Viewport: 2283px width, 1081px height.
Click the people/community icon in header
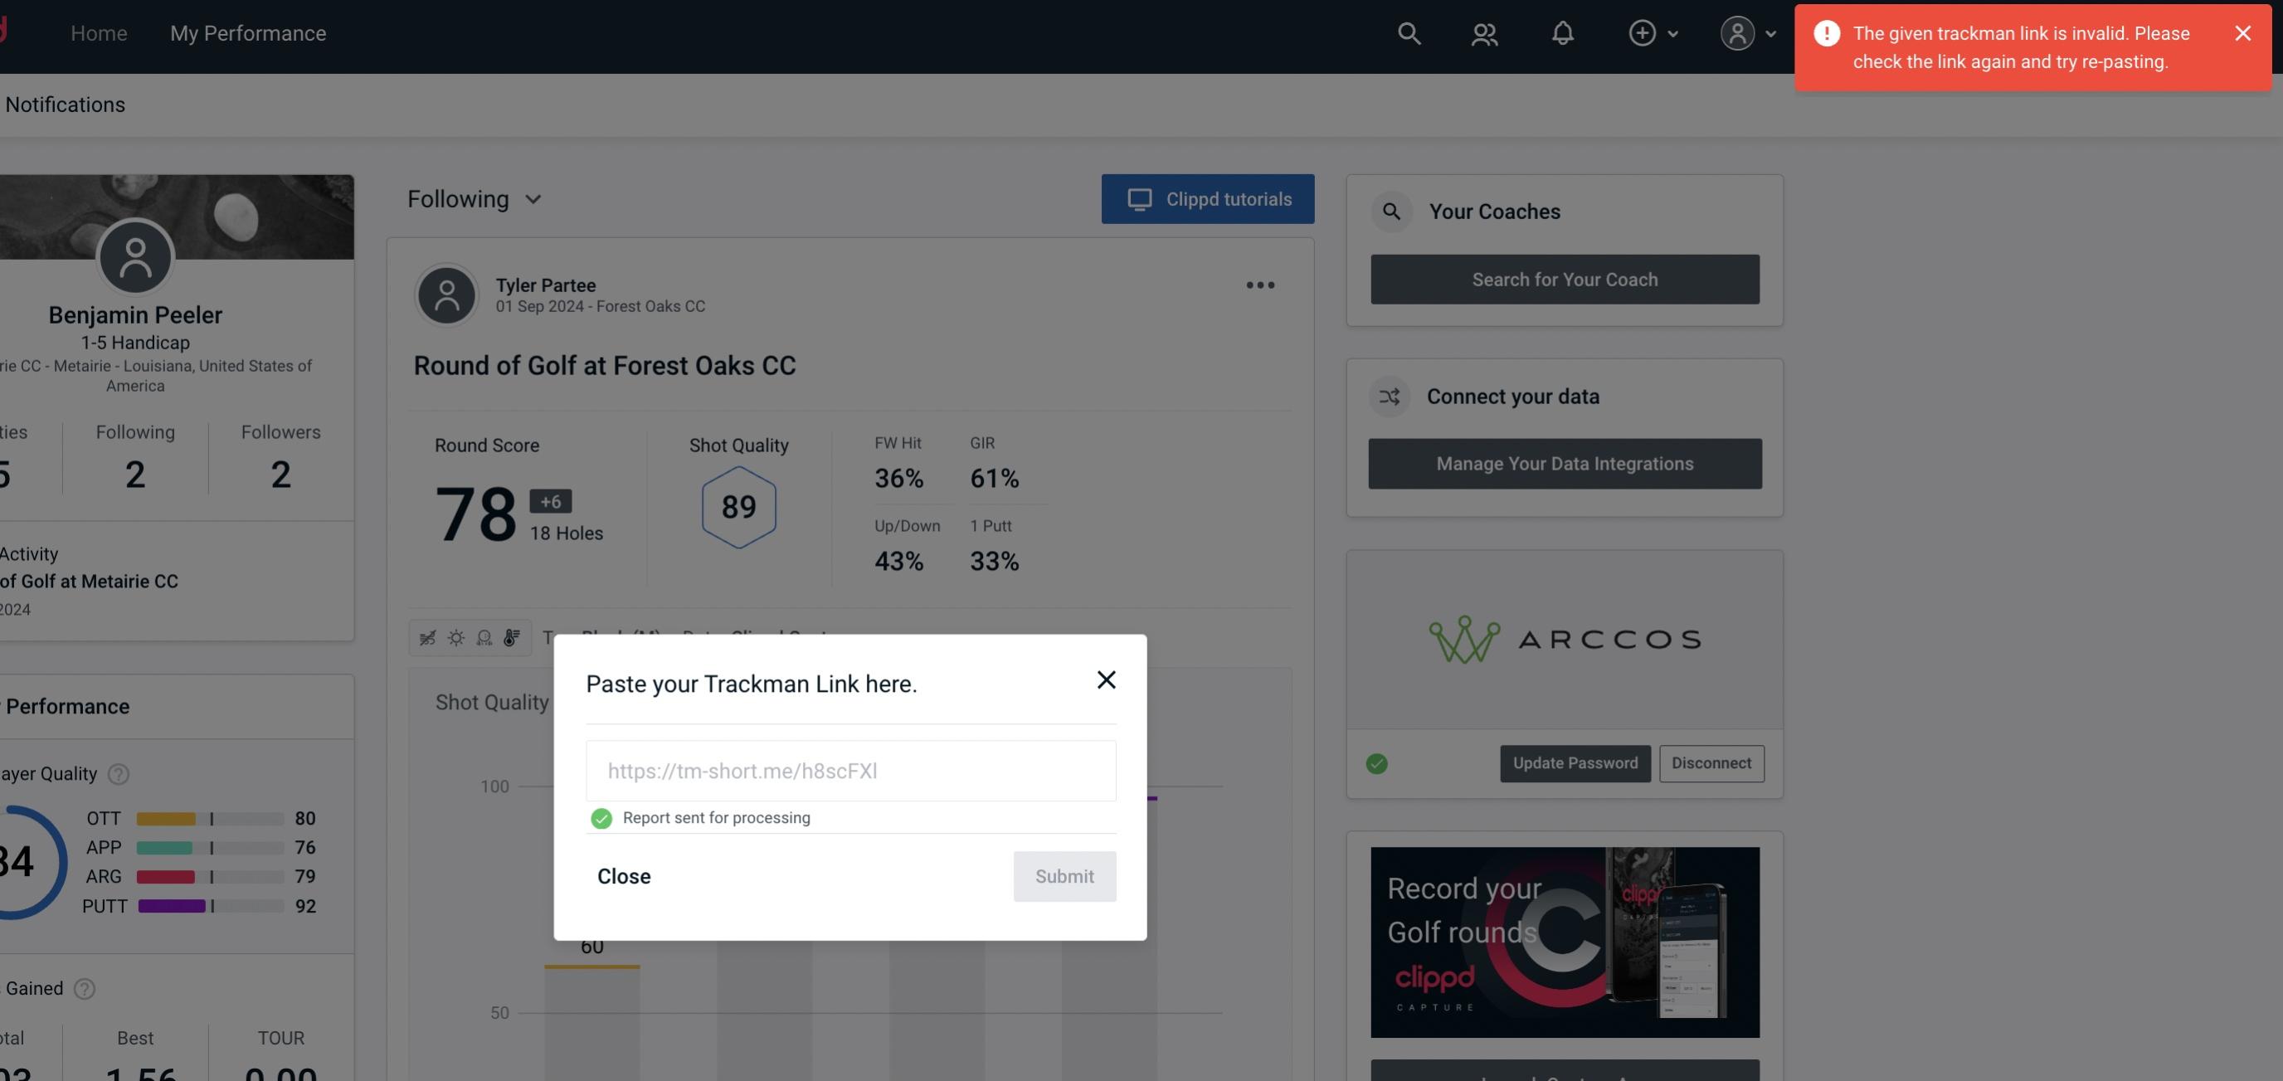pos(1483,32)
